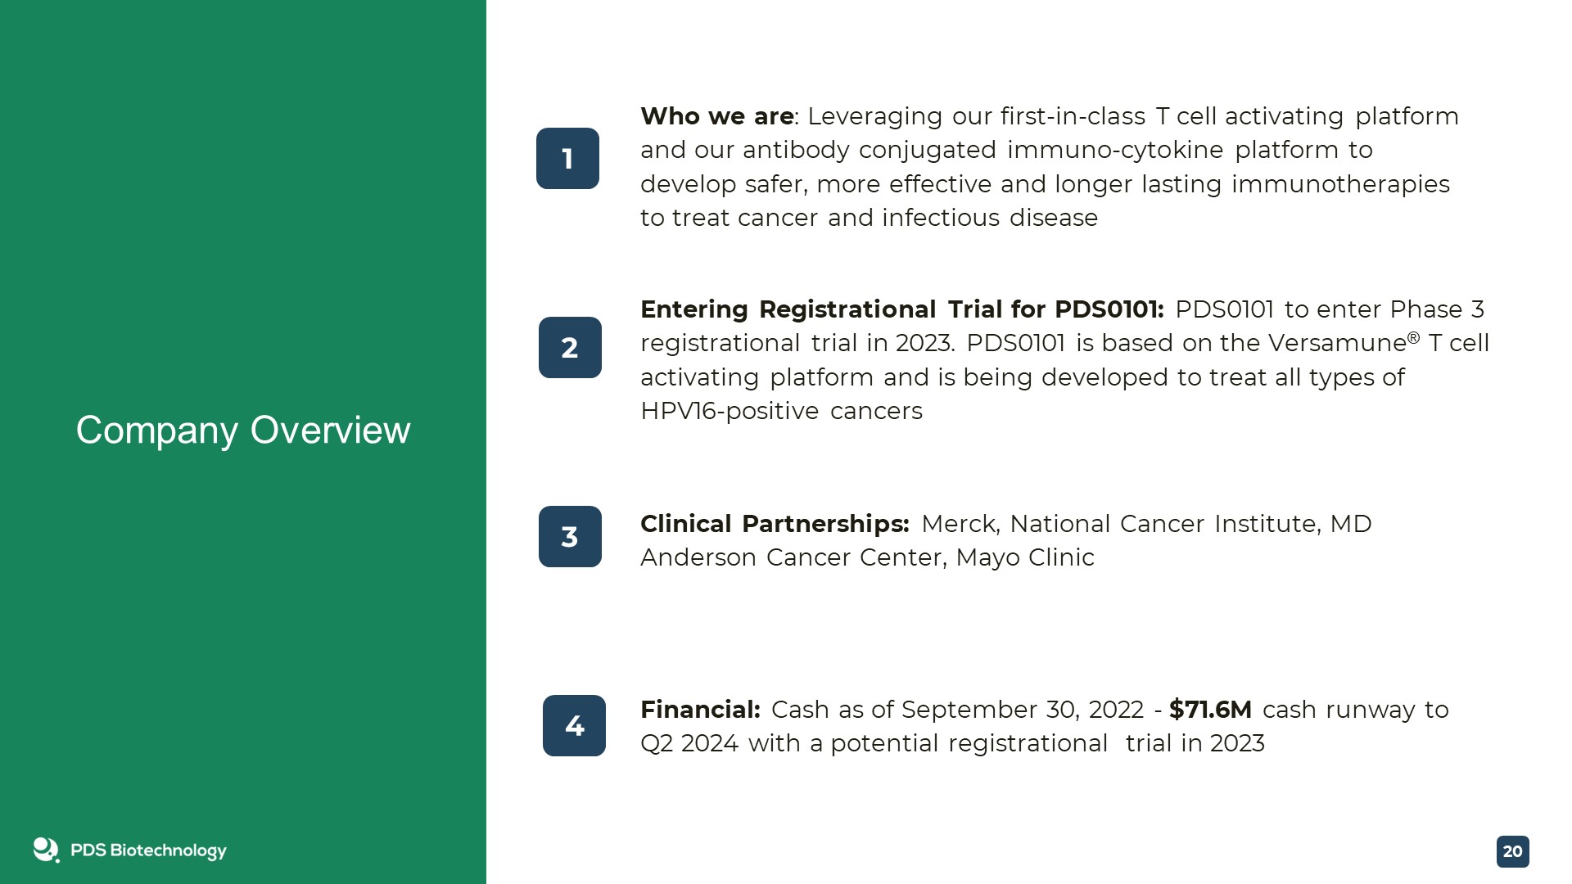The width and height of the screenshot is (1572, 884).
Task: Click the PDS Biotechnology brand text
Action: coord(148,850)
